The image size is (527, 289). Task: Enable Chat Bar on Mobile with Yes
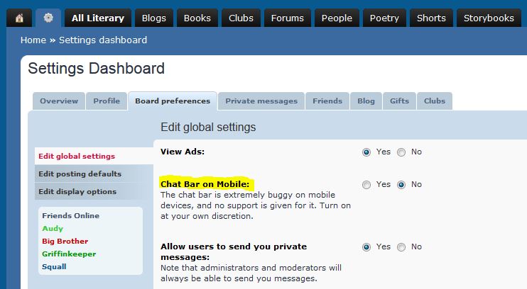(366, 185)
